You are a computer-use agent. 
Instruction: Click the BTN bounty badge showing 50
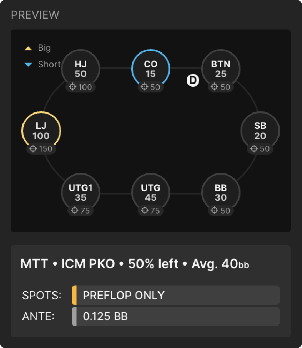[221, 87]
